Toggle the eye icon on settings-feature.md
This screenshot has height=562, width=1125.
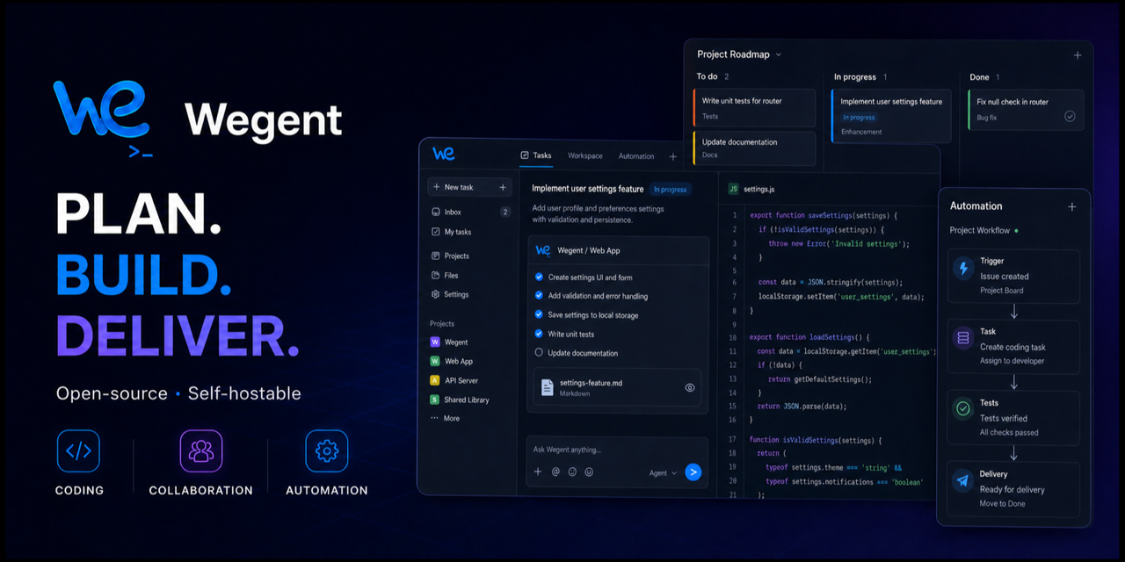point(690,387)
